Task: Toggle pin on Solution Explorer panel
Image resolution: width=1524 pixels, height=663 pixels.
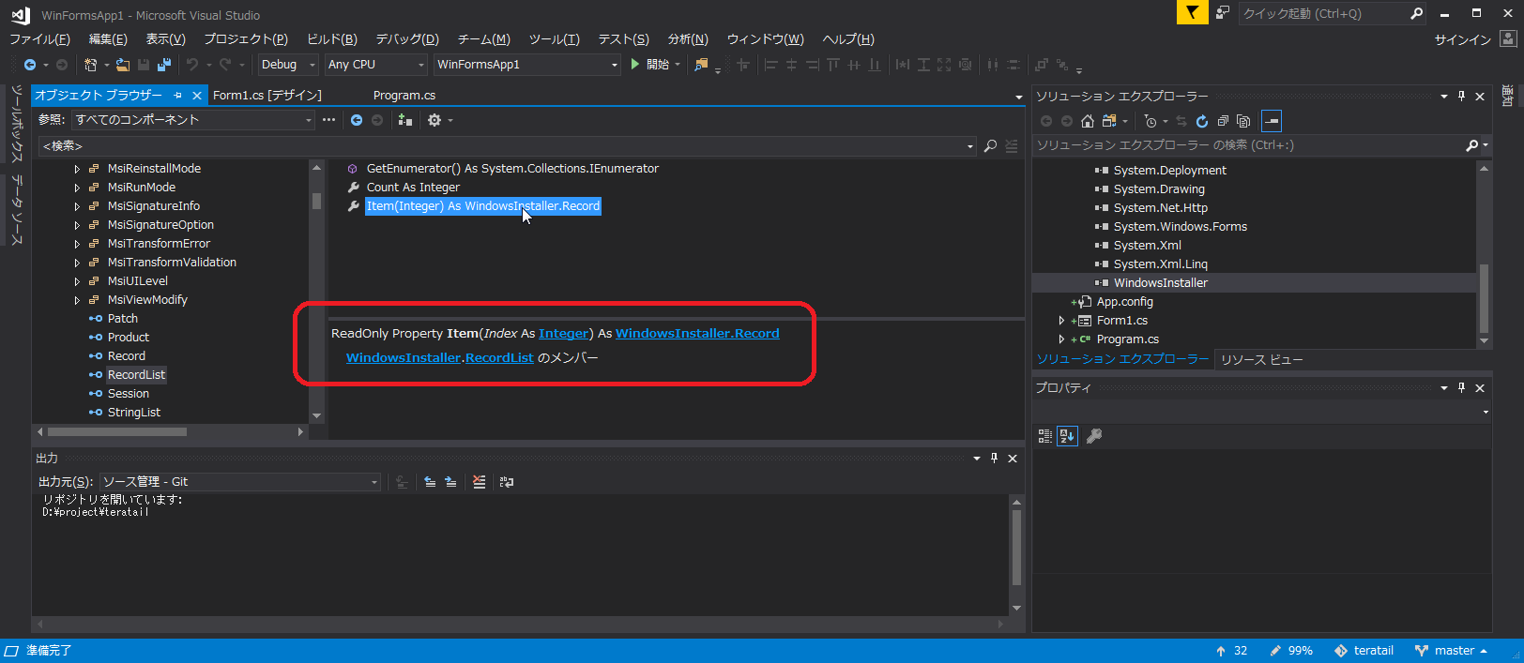Action: pos(1461,97)
